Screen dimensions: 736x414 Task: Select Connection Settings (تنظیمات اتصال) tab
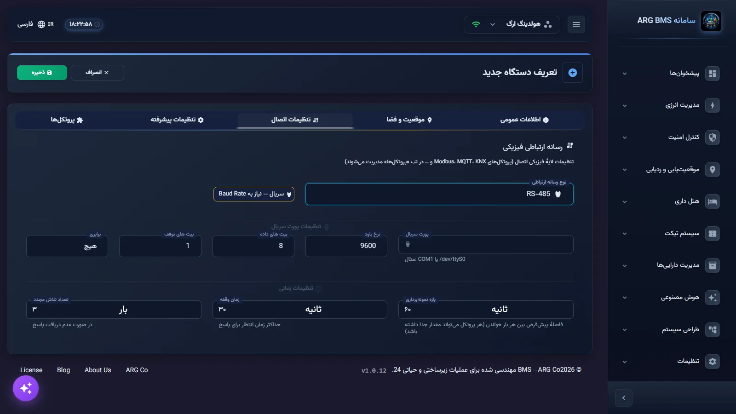click(x=295, y=120)
